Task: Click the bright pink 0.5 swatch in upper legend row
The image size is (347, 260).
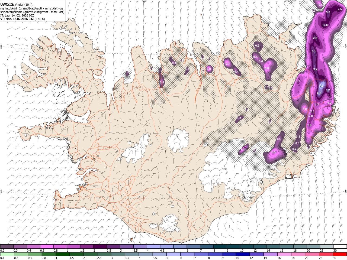Action: (x=47, y=246)
